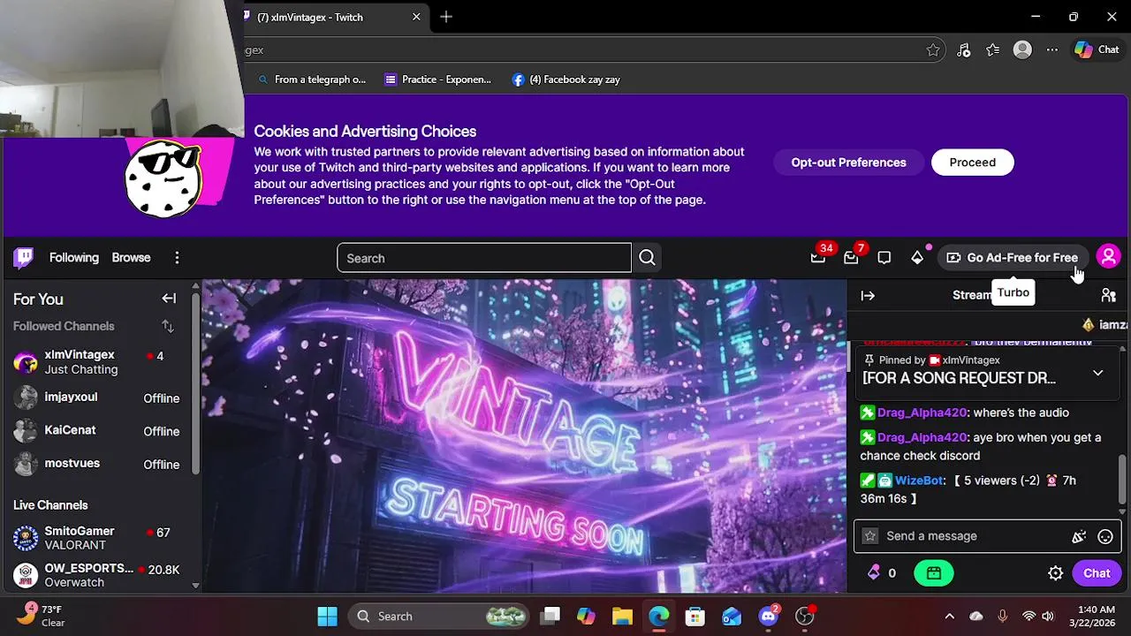Click the Opt-out Preferences button
Screen dimensions: 1131x636
click(848, 163)
